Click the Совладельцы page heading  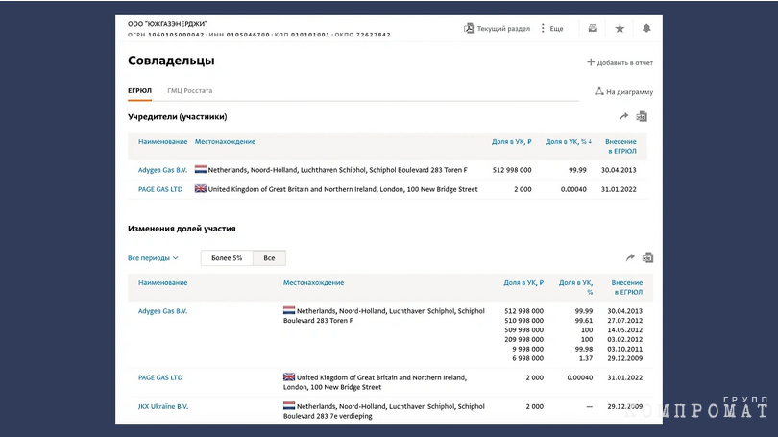tap(171, 61)
